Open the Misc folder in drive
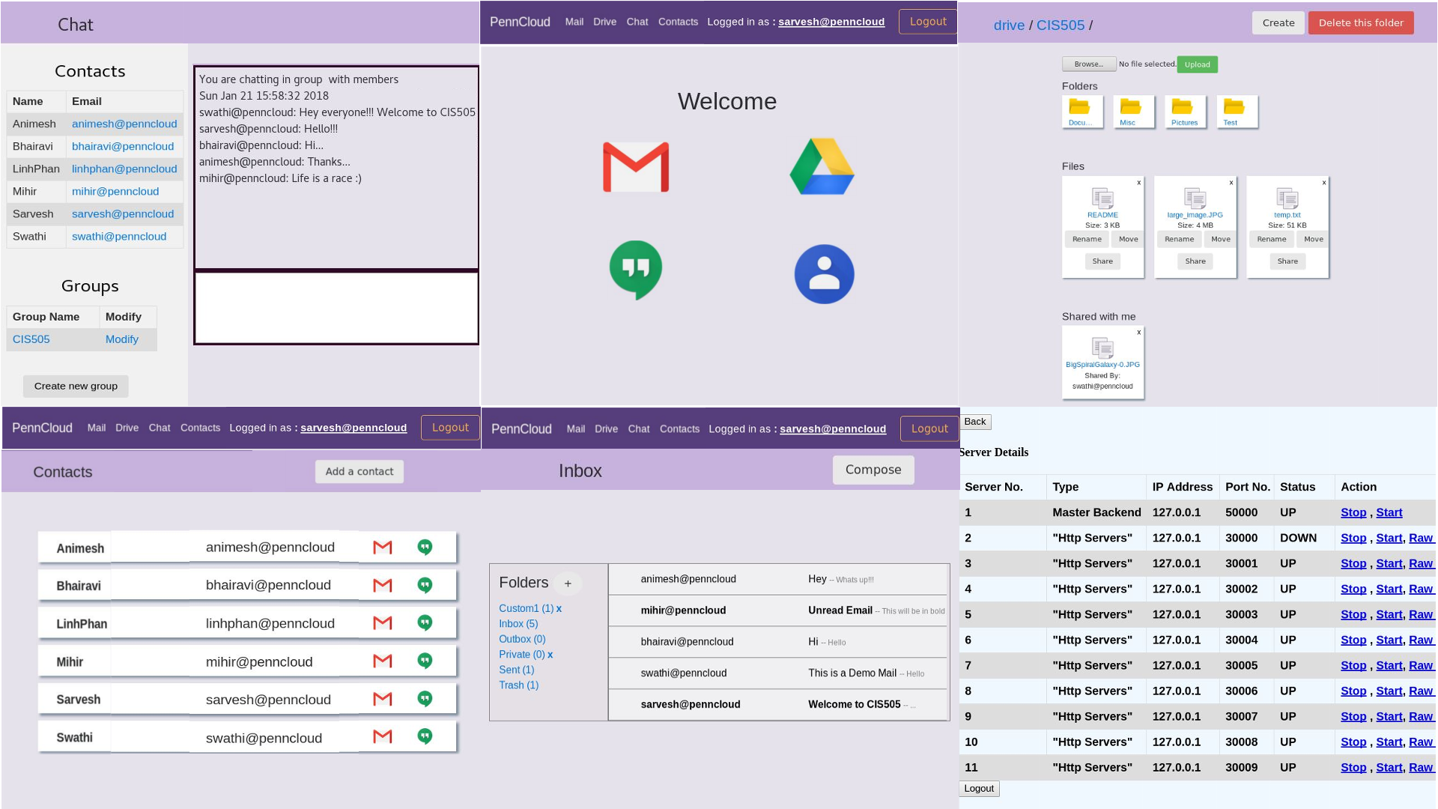 [x=1133, y=112]
